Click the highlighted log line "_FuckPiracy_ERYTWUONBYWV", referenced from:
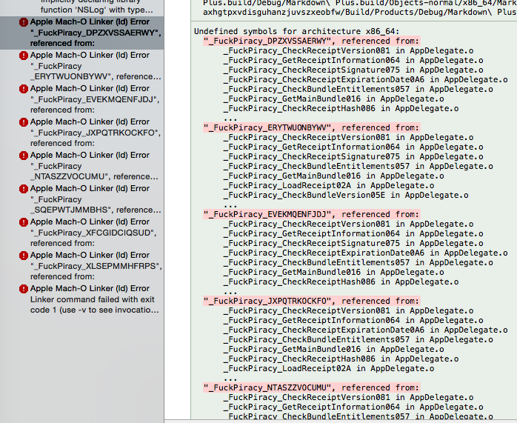517x423 pixels. click(x=311, y=127)
